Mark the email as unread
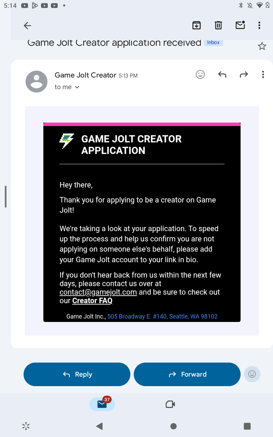Image resolution: width=273 pixels, height=437 pixels. pyautogui.click(x=240, y=25)
